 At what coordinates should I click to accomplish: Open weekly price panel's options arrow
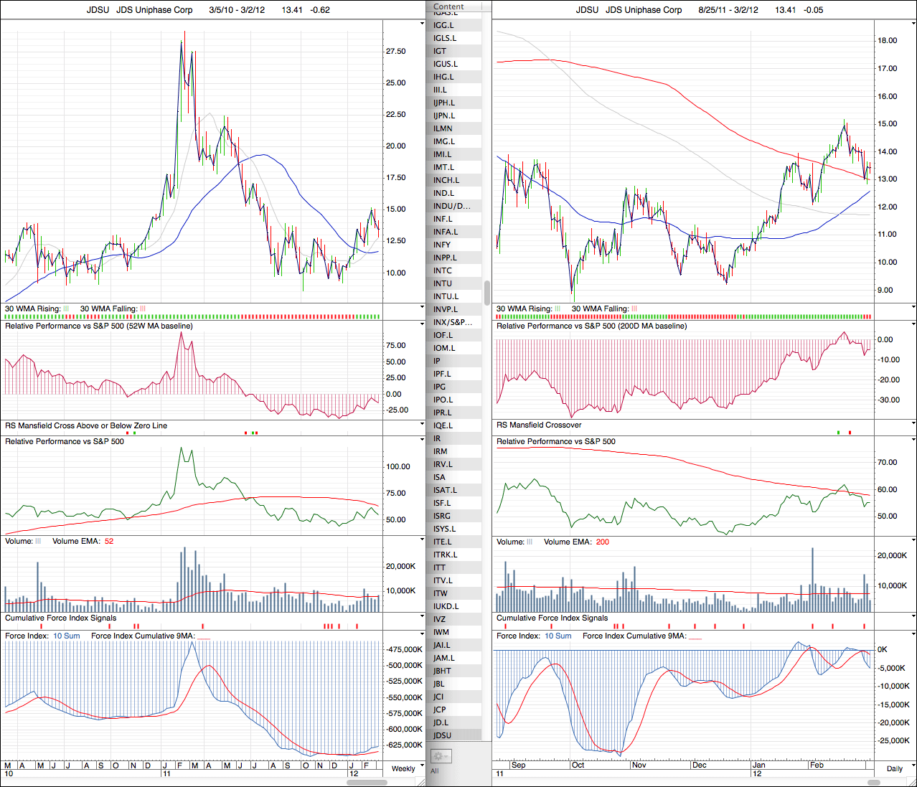point(422,24)
